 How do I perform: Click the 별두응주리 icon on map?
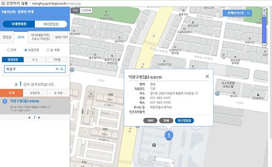[x=95, y=55]
